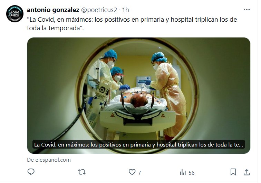Open the 1h timestamp link
This screenshot has width=261, height=183.
click(126, 10)
